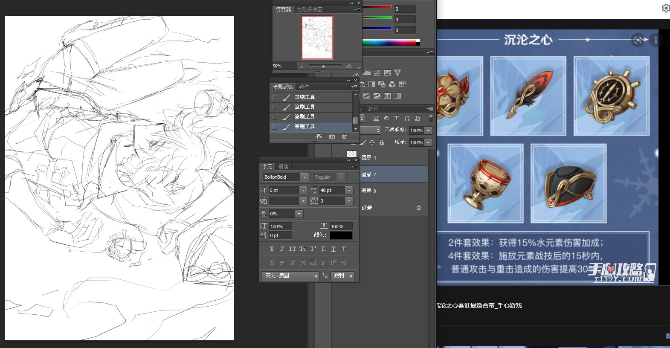Switch to 動作 actions tab
670x348 pixels.
coord(304,87)
